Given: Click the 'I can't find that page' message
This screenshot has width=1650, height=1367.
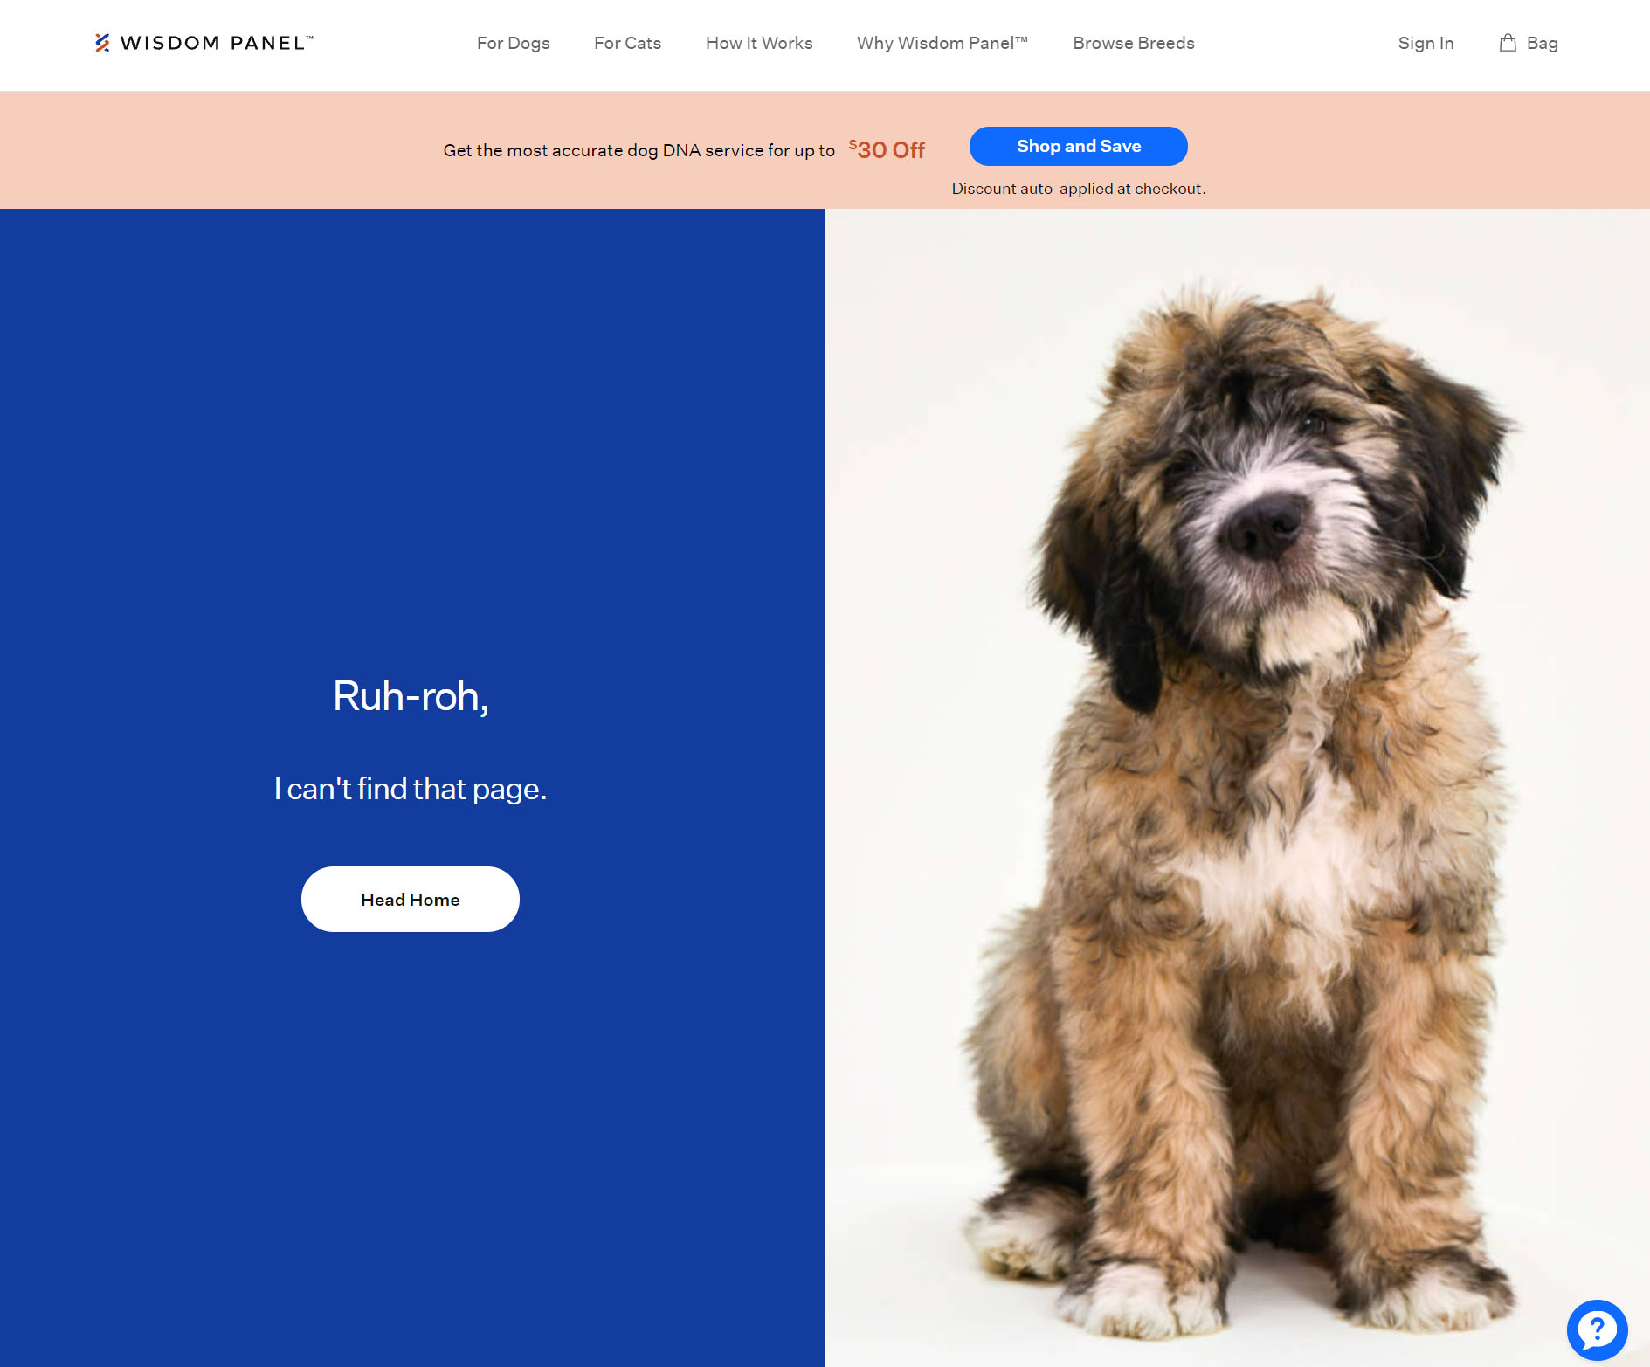Looking at the screenshot, I should [x=411, y=789].
